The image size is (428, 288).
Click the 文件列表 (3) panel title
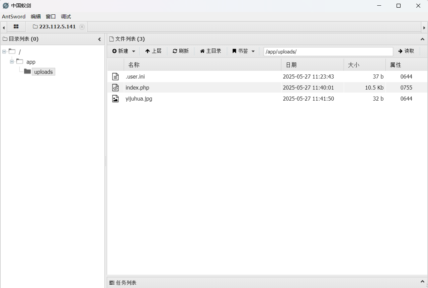(130, 39)
